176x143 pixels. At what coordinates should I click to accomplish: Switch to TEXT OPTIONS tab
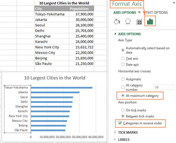157,13
